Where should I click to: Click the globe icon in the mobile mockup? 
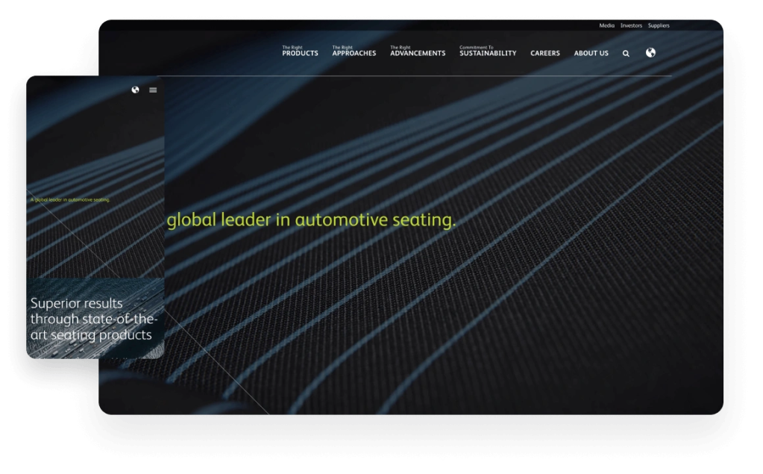pyautogui.click(x=135, y=90)
